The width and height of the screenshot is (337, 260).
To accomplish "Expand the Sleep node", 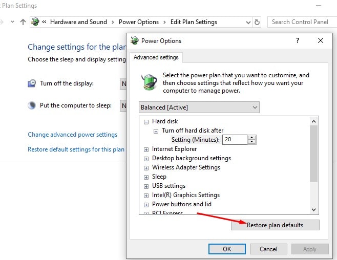I will [146, 177].
